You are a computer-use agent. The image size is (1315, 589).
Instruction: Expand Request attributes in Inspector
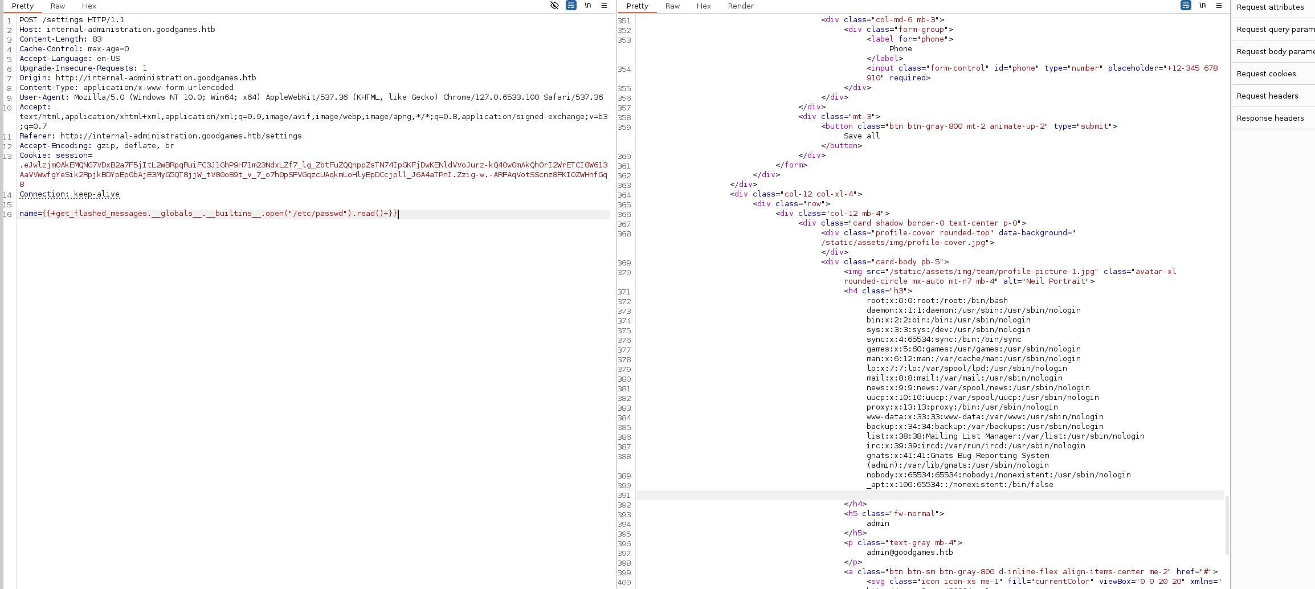pos(1273,7)
